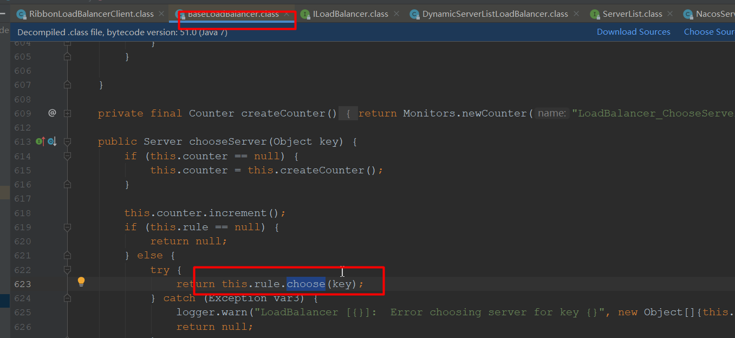Close the RibbonLoadBalancerClient.class tab

coord(162,14)
